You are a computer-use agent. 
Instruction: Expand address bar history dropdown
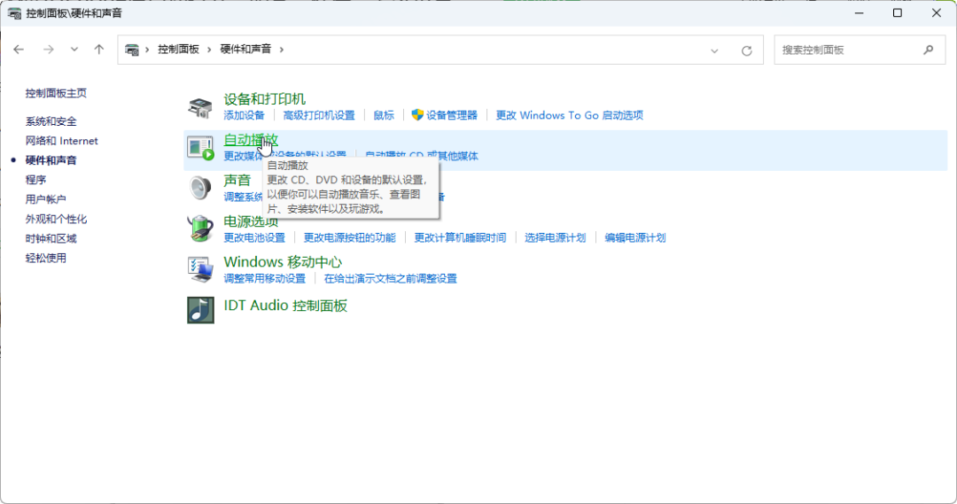(x=714, y=50)
